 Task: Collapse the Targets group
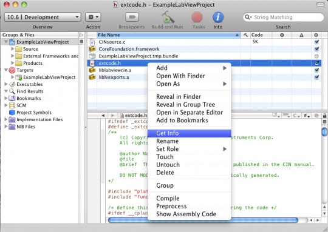(x=6, y=70)
